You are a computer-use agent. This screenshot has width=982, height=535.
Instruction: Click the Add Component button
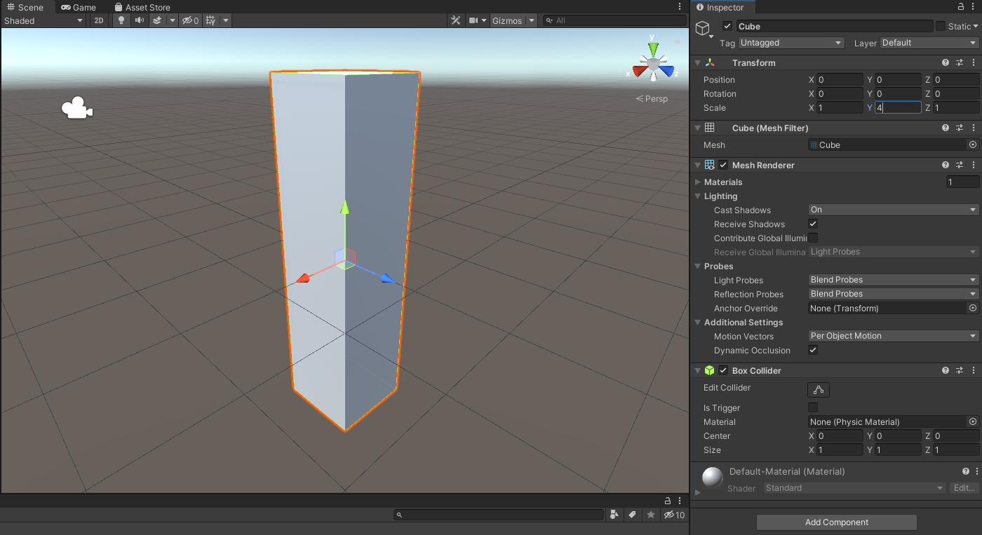point(836,522)
